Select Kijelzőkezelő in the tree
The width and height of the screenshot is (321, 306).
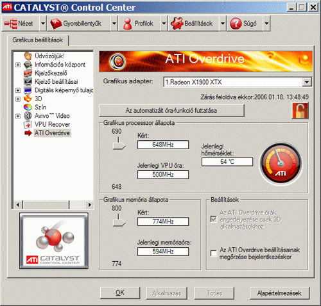tap(51, 73)
